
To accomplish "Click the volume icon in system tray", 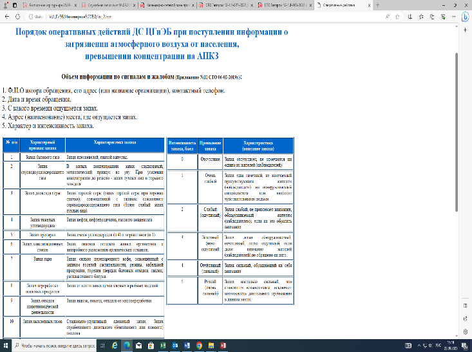I will click(x=431, y=346).
